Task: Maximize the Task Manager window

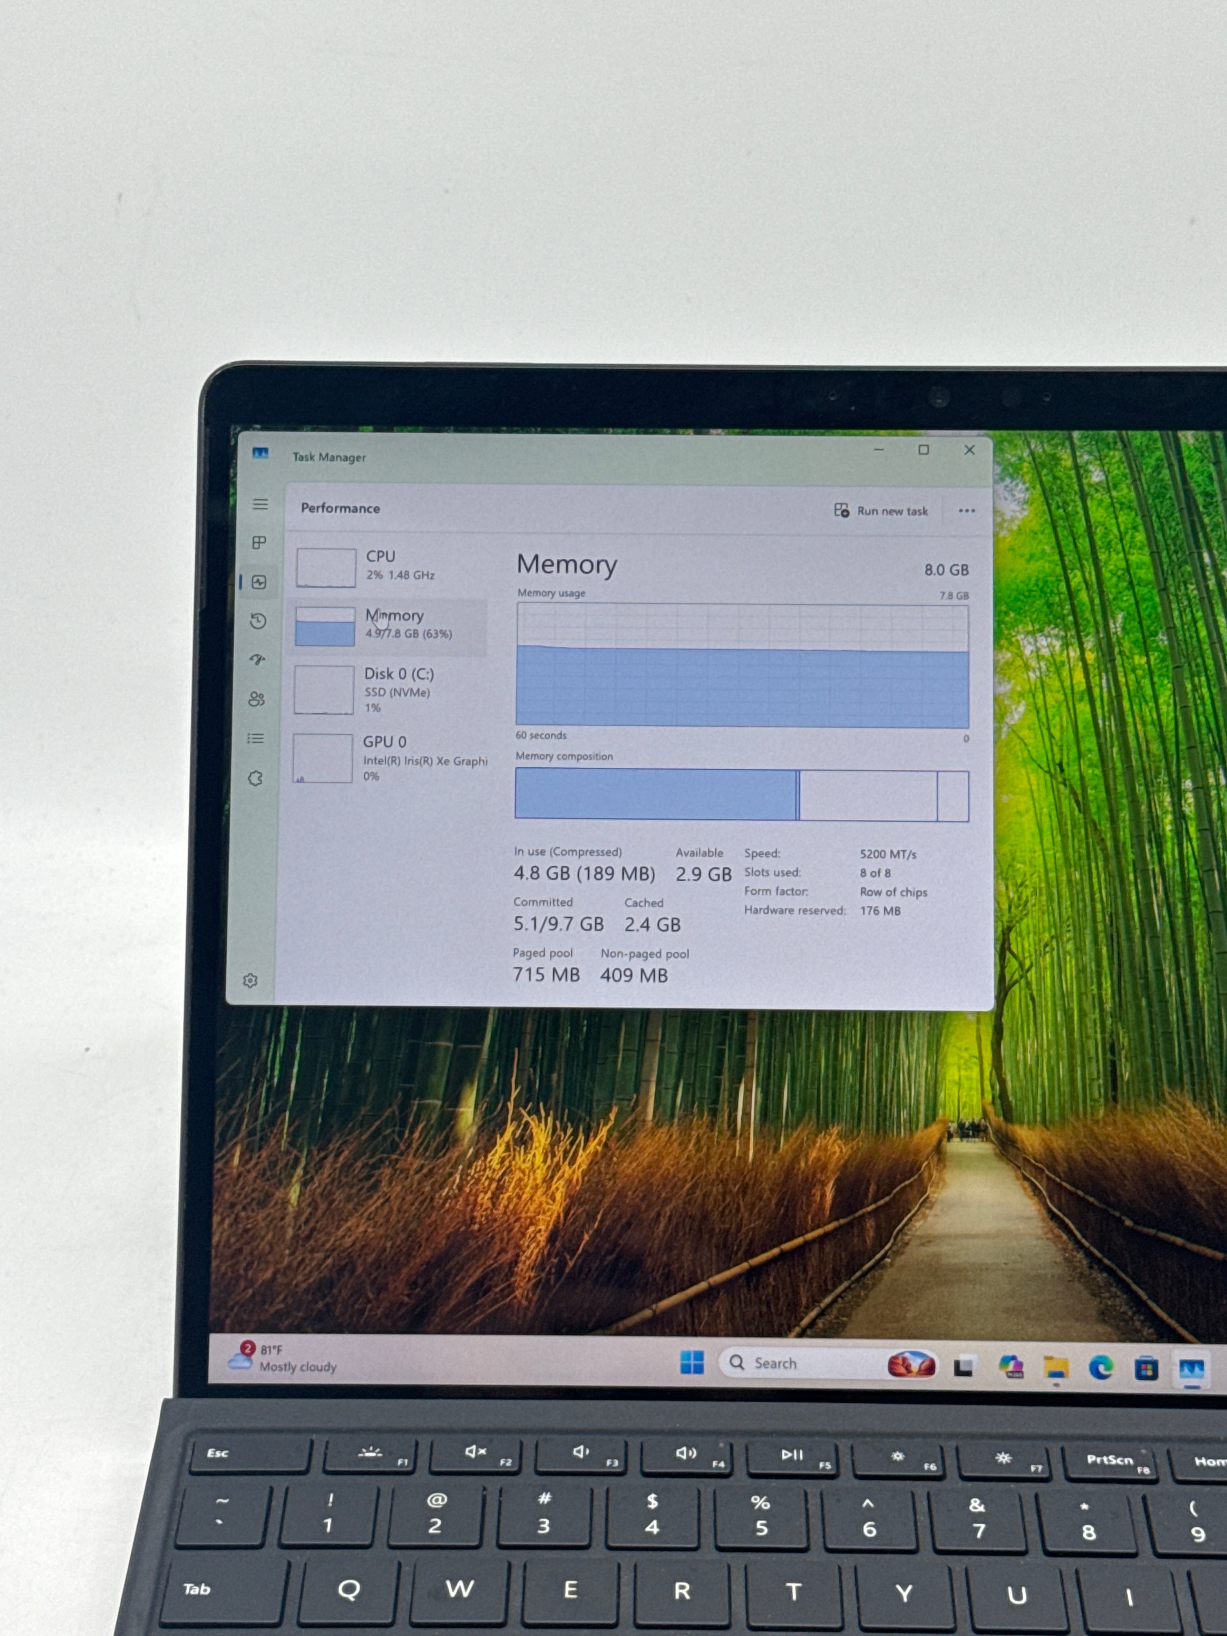Action: click(924, 450)
